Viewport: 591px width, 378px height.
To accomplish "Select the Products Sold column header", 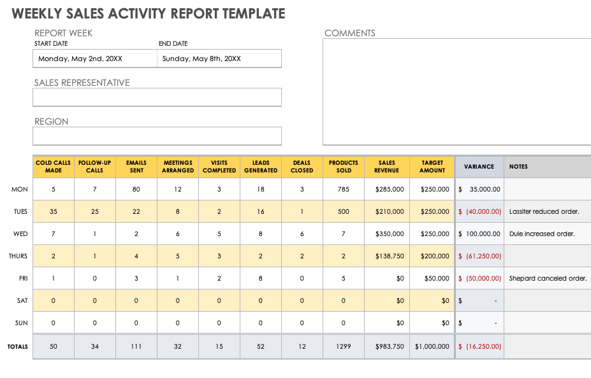I will [343, 166].
